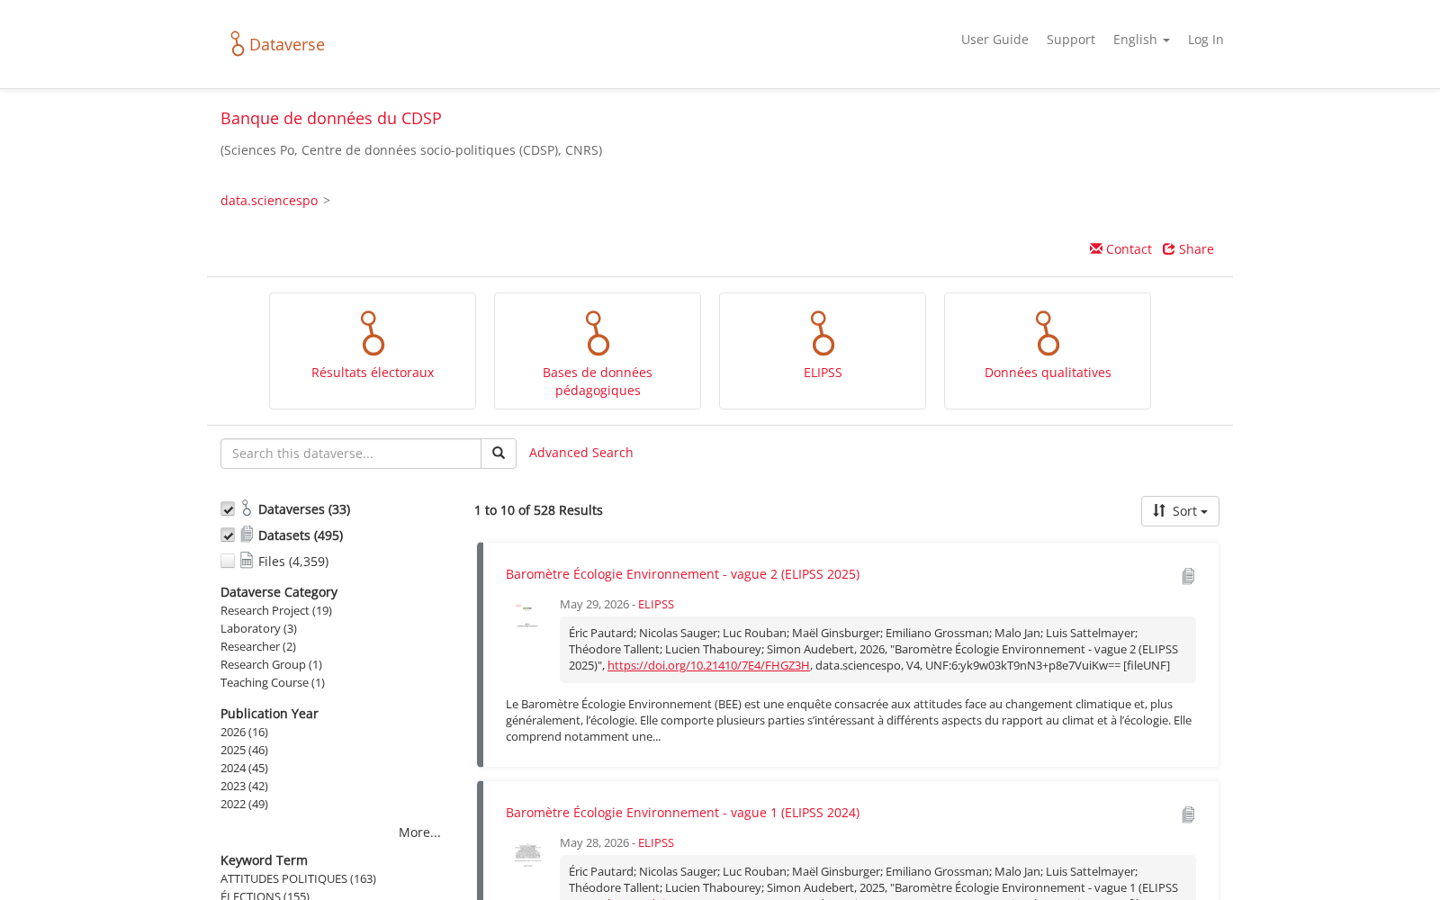Filter by Researcher (2)
Image resolution: width=1440 pixels, height=900 pixels.
(x=258, y=646)
